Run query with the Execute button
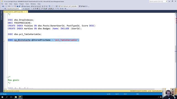177x99 pixels. pyautogui.click(x=26, y=9)
